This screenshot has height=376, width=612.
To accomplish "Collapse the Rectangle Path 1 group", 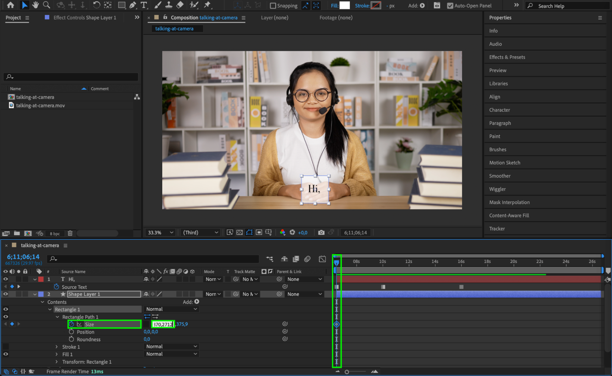I will pos(57,317).
